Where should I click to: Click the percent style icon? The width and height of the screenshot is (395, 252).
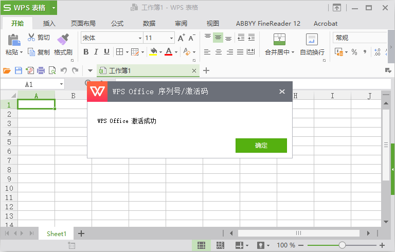(x=354, y=52)
